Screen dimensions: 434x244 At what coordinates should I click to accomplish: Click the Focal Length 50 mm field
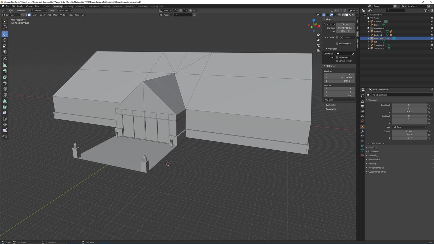tap(345, 24)
